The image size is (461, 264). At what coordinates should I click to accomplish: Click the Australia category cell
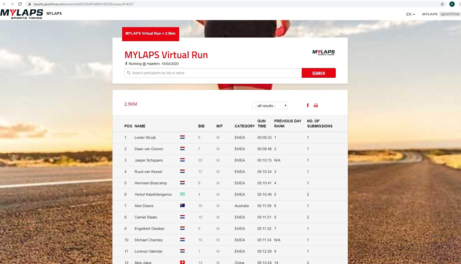click(x=242, y=206)
